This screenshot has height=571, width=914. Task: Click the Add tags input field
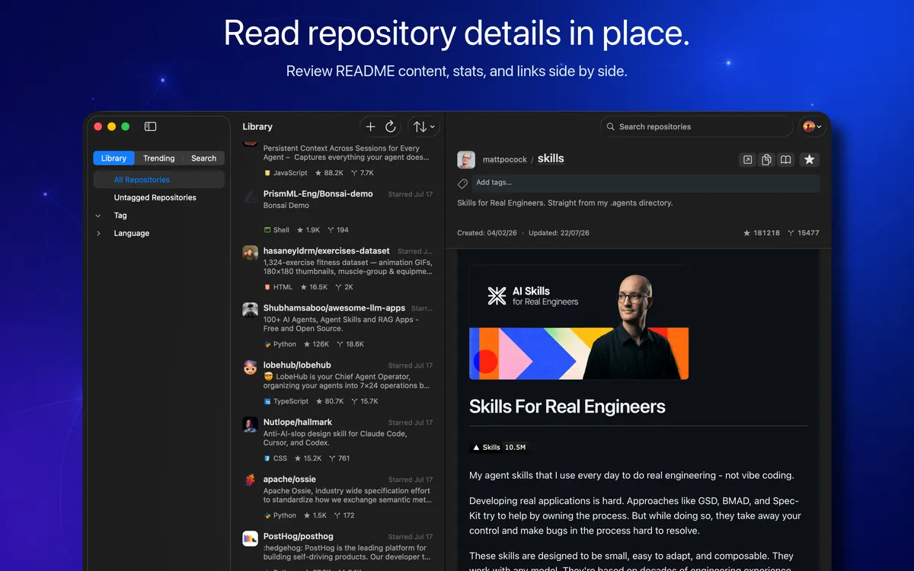pyautogui.click(x=645, y=183)
